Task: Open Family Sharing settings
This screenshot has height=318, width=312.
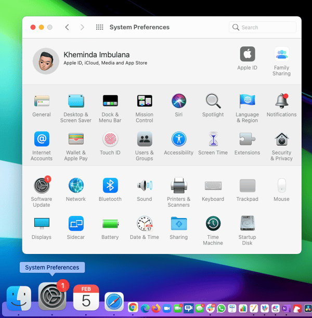Action: tap(281, 61)
